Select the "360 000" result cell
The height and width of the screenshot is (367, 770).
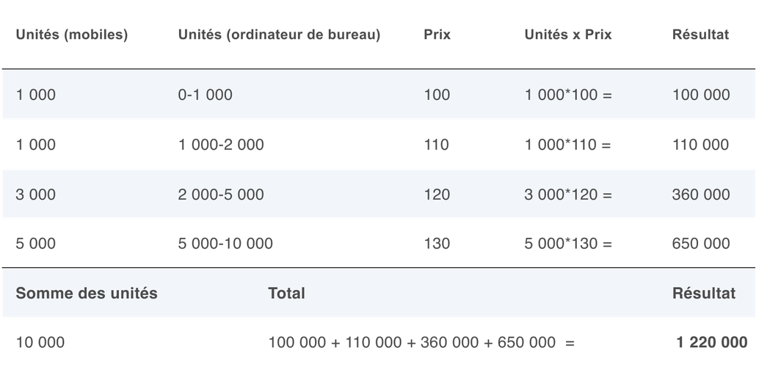coord(701,195)
